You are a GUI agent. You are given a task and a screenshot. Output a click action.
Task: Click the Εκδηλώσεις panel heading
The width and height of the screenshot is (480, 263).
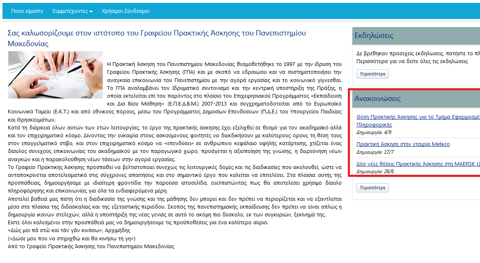[374, 35]
